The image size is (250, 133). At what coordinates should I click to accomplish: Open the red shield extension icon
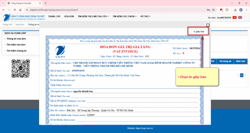click(x=221, y=10)
